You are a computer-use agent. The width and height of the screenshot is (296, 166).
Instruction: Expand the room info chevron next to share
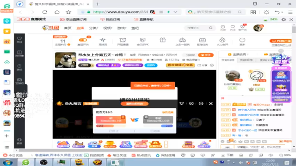212,65
